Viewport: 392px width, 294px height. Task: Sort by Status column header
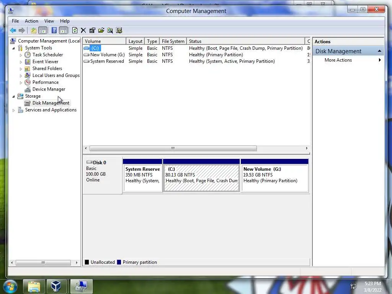click(245, 41)
